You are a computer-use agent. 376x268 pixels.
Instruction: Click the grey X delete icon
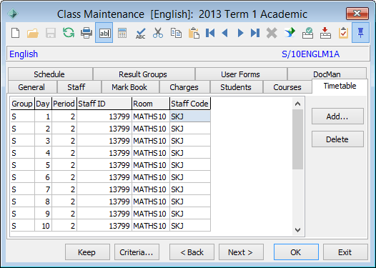click(272, 33)
